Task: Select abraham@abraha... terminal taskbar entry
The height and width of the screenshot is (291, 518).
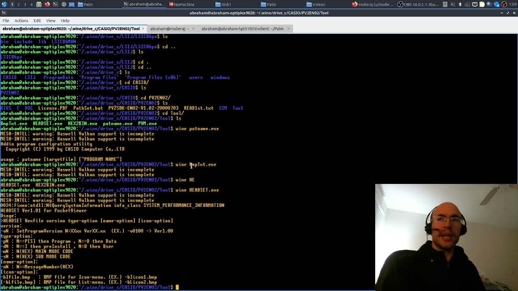Action: tap(144, 4)
